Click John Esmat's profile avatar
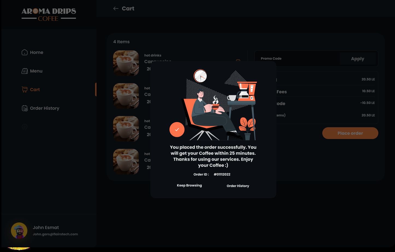The image size is (395, 252). click(x=19, y=231)
